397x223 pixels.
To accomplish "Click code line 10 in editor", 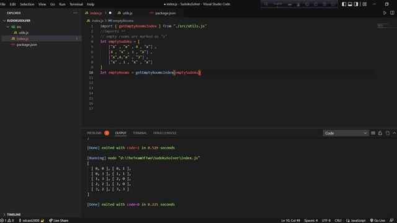I will pyautogui.click(x=150, y=72).
